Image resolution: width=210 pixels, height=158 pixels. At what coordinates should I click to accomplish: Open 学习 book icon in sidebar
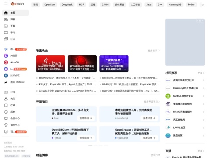(6, 32)
